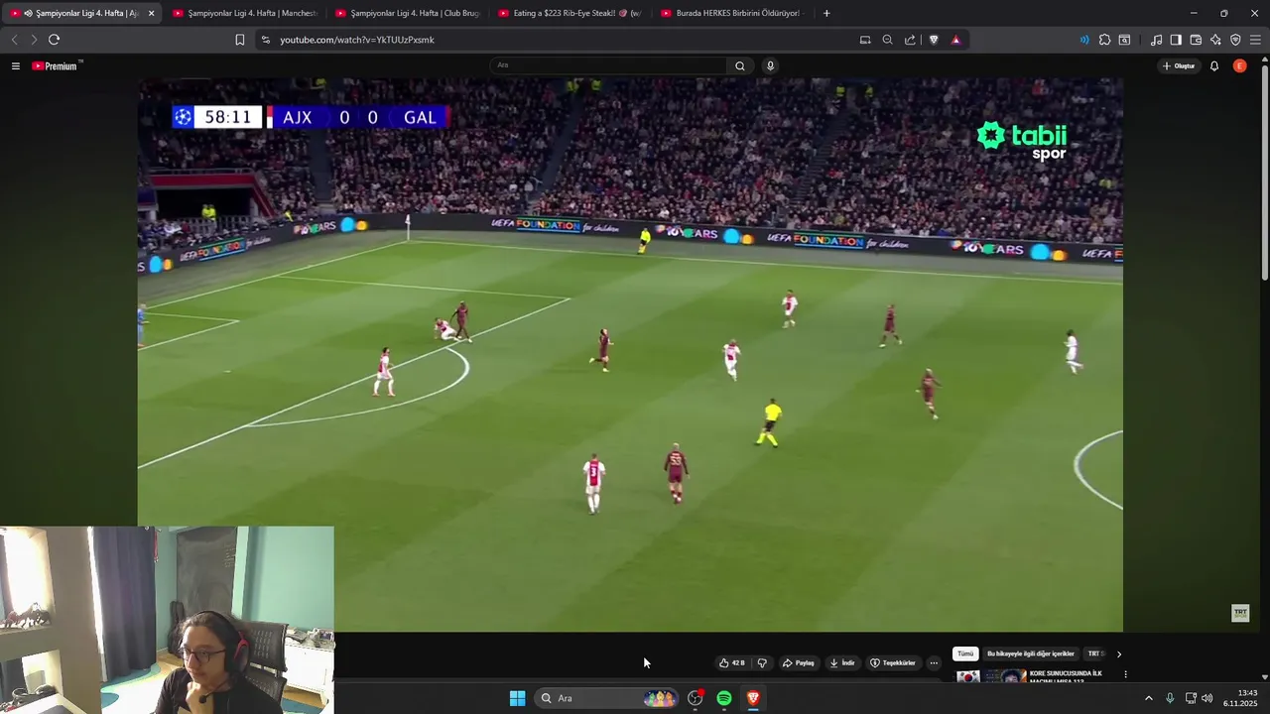
Task: Open Brave playlist music note icon
Action: tap(1156, 40)
